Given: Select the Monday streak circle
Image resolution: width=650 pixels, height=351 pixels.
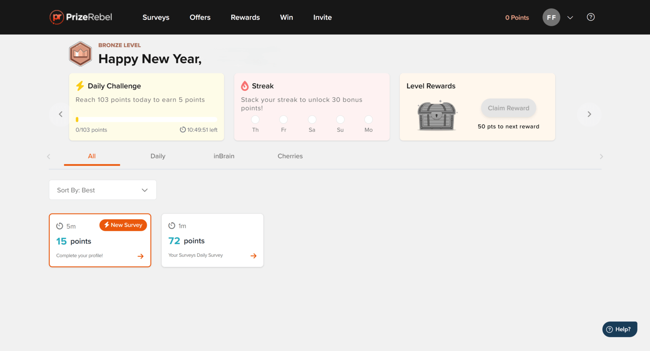Looking at the screenshot, I should pyautogui.click(x=368, y=119).
